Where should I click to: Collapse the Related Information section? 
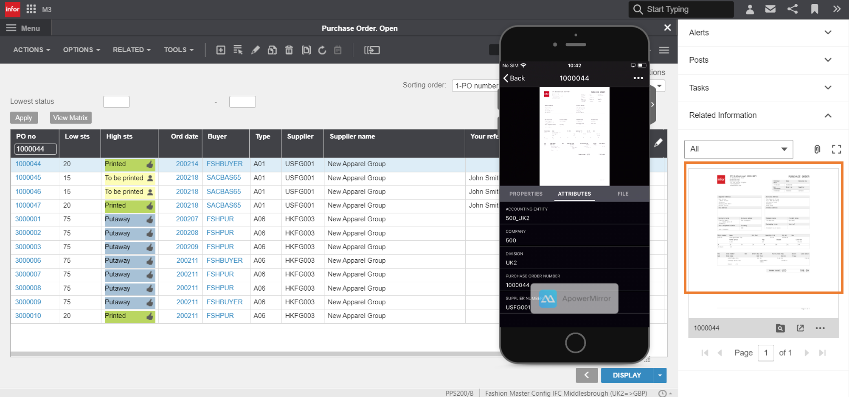click(x=828, y=116)
